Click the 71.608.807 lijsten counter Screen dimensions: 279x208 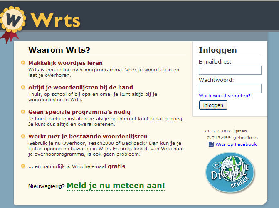225,131
